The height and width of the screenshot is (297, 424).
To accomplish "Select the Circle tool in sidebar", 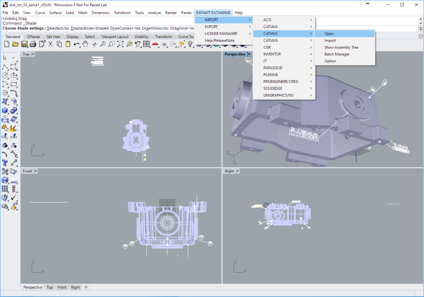I will pos(5,76).
